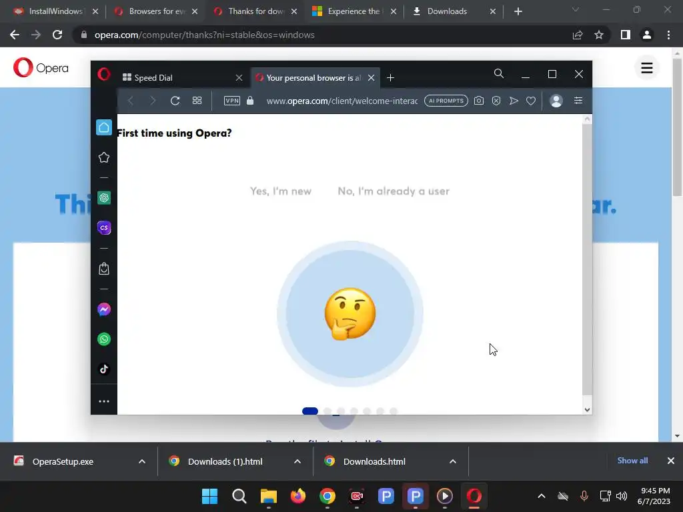The height and width of the screenshot is (512, 683).
Task: Close the Chrome downloads bar
Action: [x=671, y=461]
